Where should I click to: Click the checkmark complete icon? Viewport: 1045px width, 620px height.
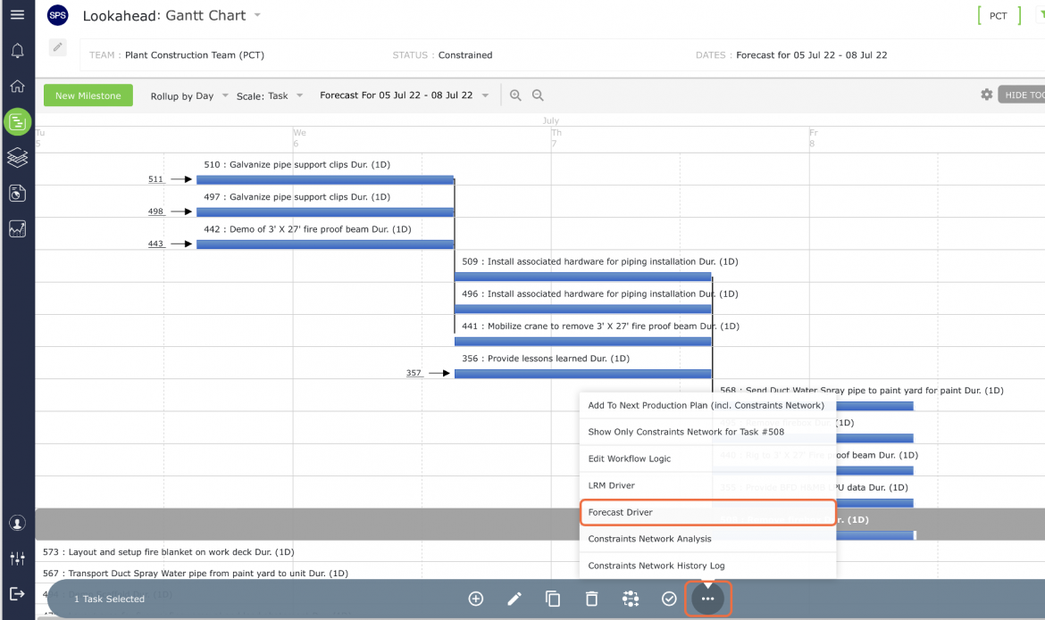669,599
